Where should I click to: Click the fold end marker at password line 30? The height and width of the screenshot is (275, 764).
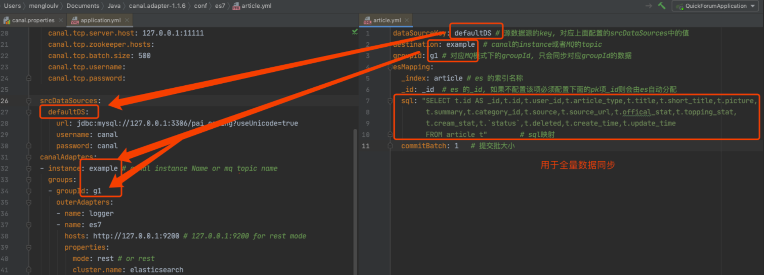29,146
